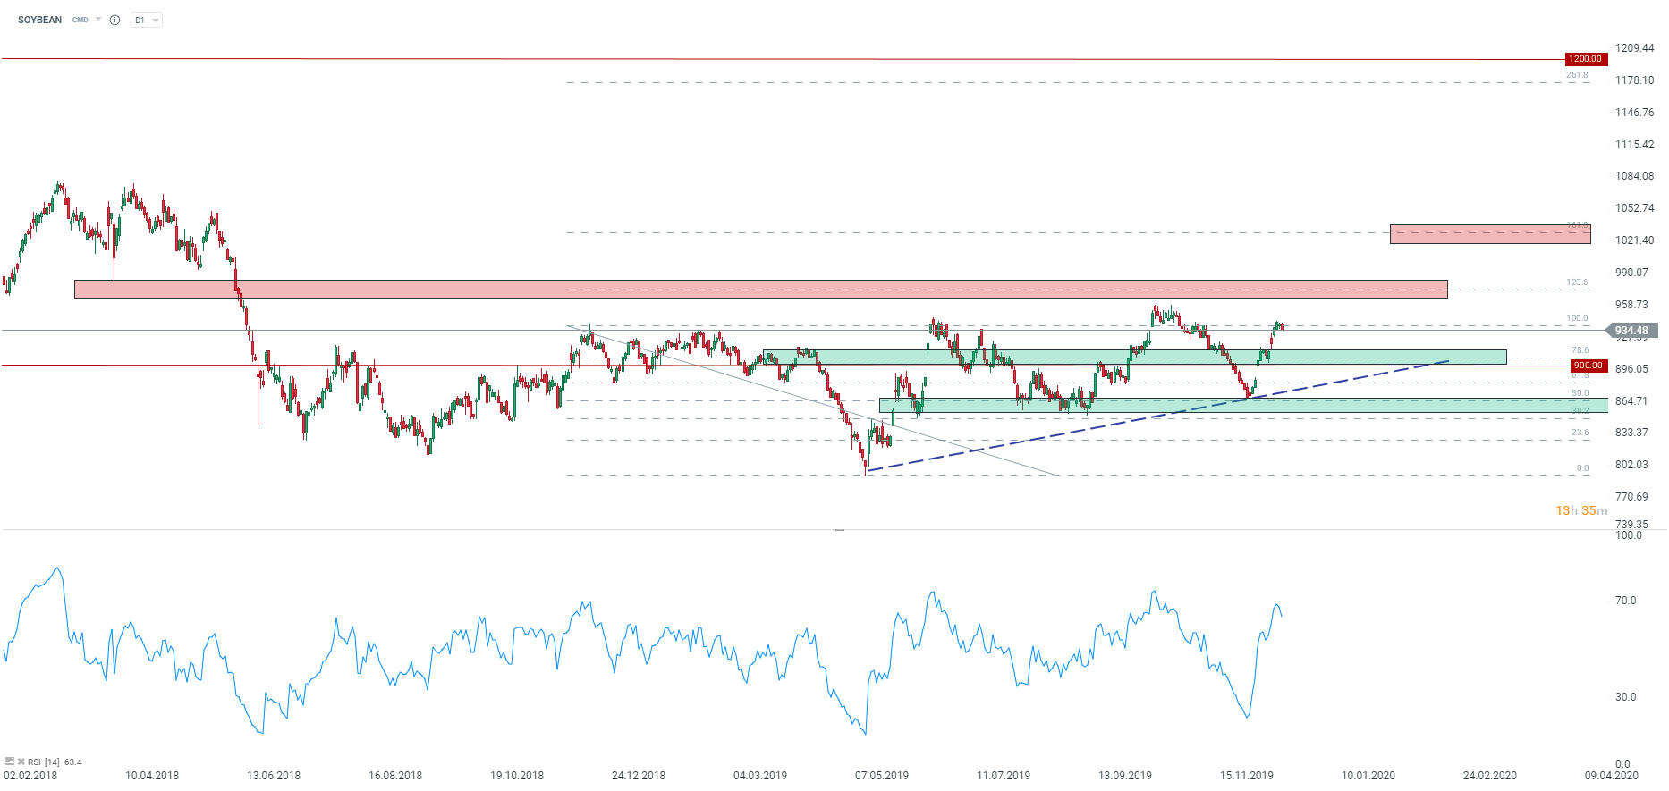The width and height of the screenshot is (1669, 791).
Task: Click the 24.12.2018 date axis label
Action: (x=639, y=776)
